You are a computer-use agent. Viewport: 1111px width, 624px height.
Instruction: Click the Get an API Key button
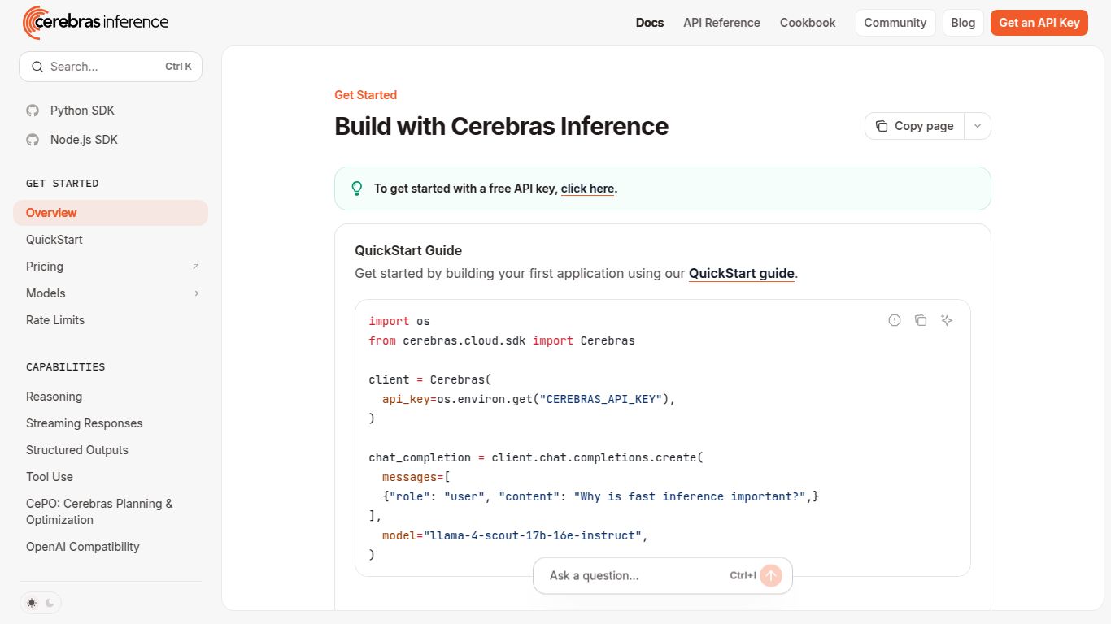coord(1039,23)
